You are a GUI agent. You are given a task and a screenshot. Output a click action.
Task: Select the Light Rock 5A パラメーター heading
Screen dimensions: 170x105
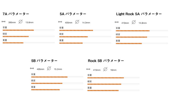pyautogui.click(x=139, y=14)
